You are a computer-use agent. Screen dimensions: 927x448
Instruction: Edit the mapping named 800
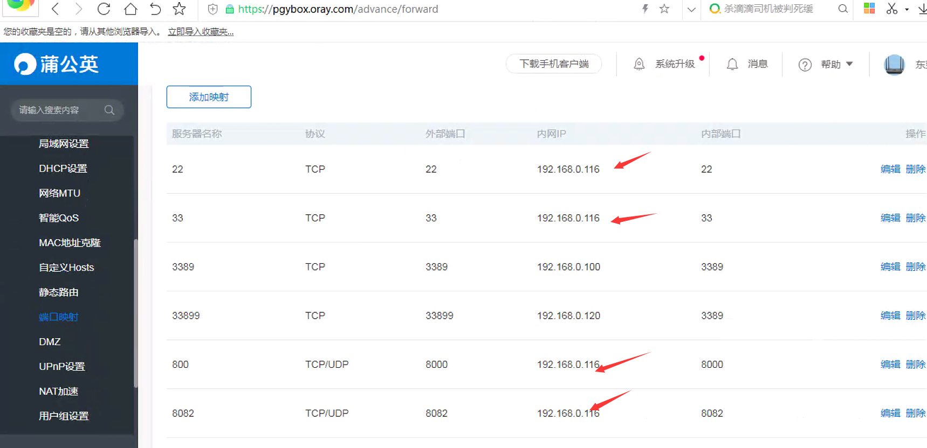(x=890, y=365)
